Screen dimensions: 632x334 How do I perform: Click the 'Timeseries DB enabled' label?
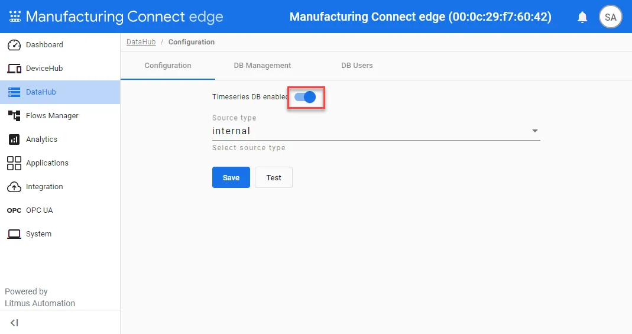tap(250, 97)
